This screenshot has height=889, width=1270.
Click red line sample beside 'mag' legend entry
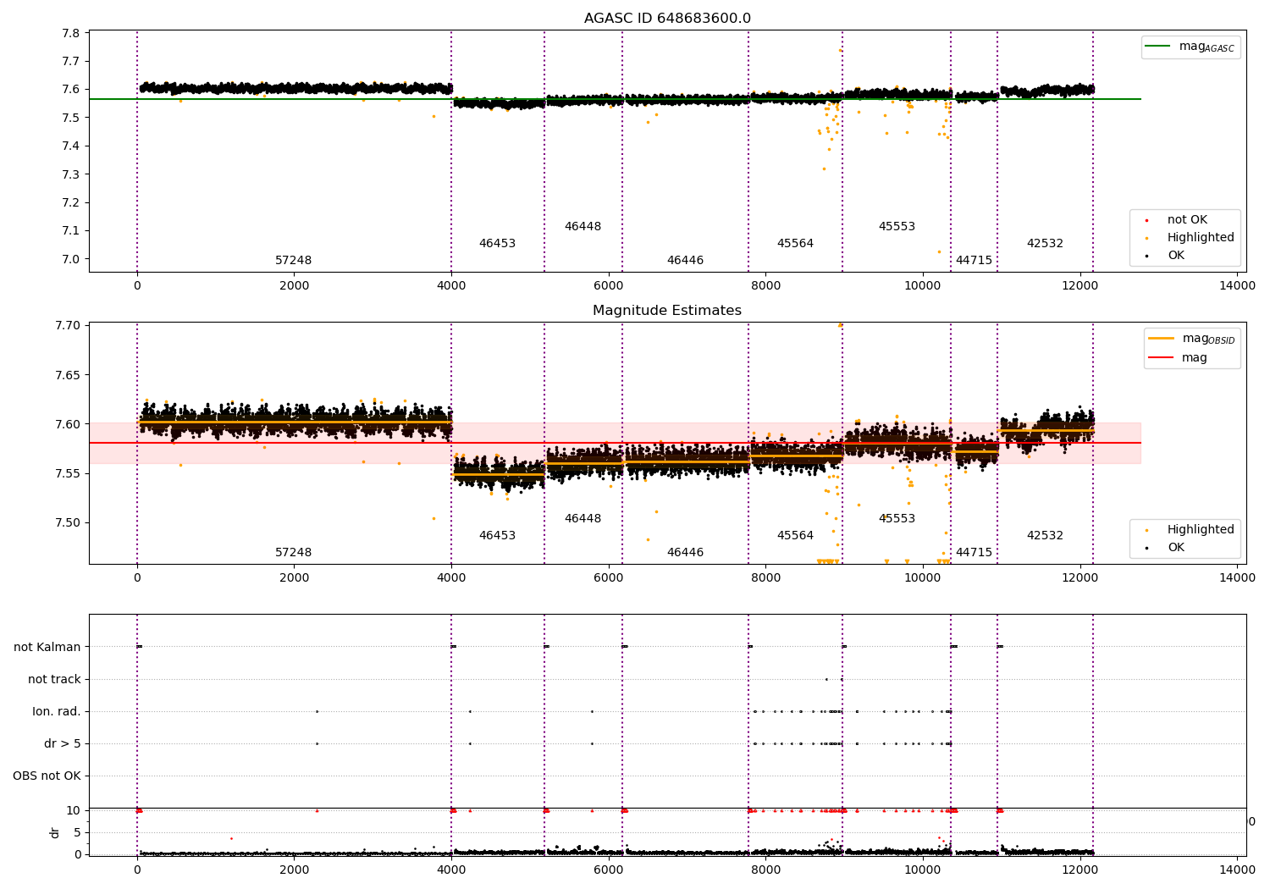1161,358
